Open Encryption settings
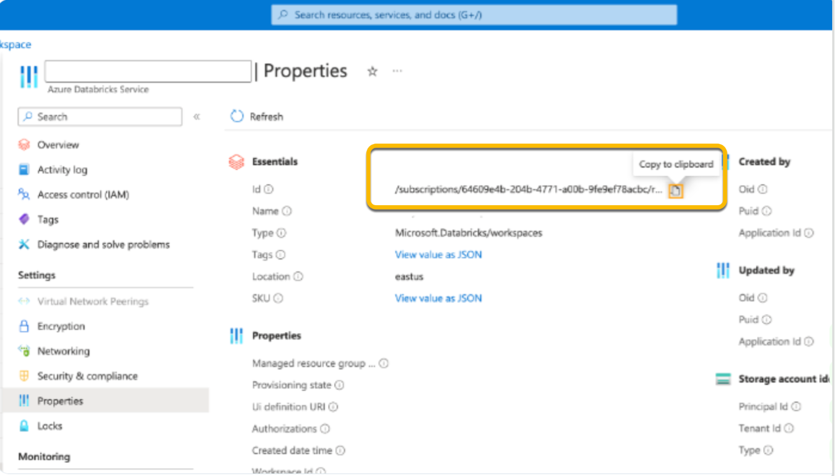Viewport: 839px width, 476px height. pyautogui.click(x=61, y=326)
